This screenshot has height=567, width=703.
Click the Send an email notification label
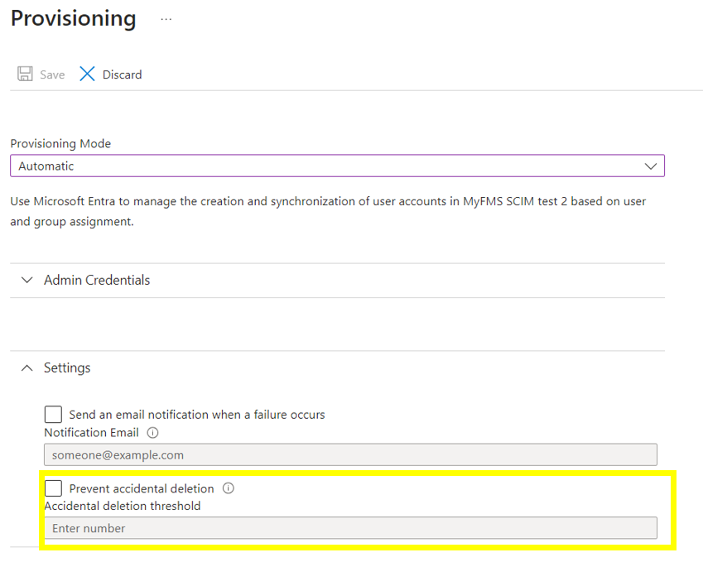197,415
